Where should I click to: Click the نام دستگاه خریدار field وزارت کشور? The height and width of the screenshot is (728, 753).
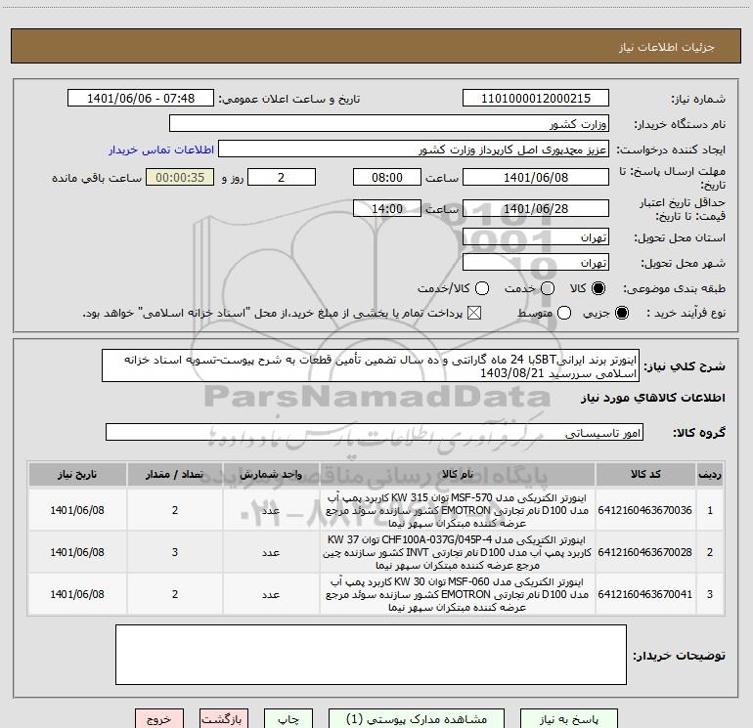[389, 123]
